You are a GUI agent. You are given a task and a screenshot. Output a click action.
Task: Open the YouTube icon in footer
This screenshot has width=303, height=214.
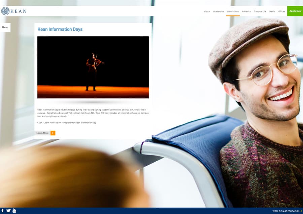(14, 211)
